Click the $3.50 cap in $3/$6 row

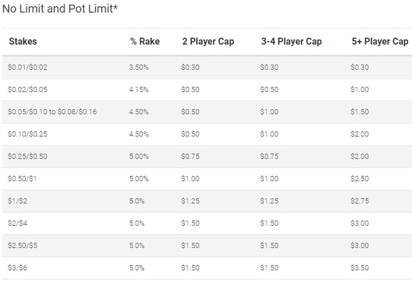point(360,268)
